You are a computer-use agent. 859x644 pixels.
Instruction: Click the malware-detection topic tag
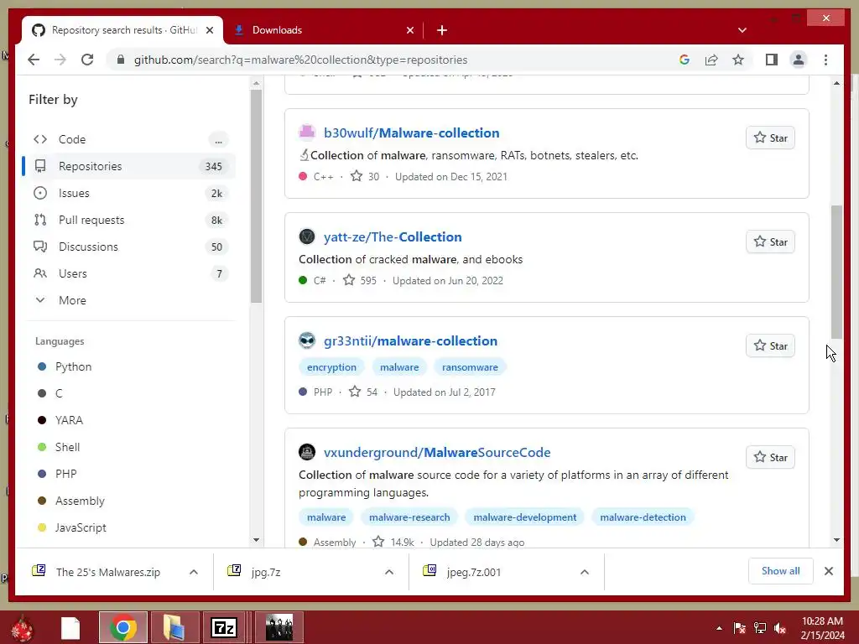643,517
